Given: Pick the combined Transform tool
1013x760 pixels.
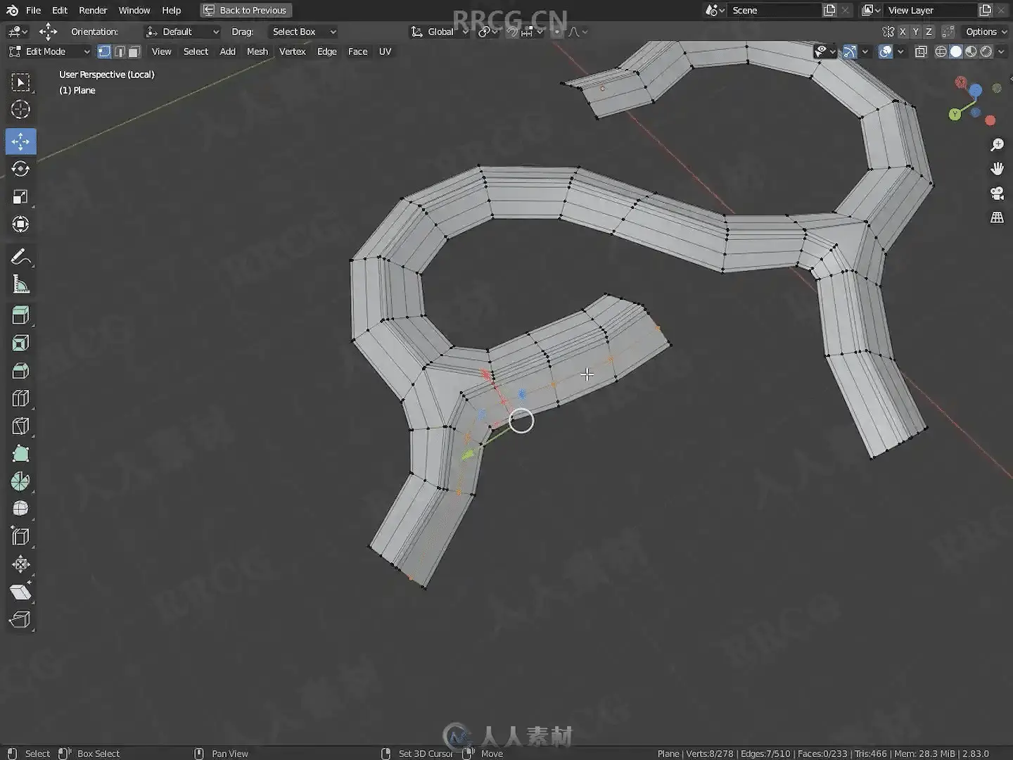Looking at the screenshot, I should 20,224.
